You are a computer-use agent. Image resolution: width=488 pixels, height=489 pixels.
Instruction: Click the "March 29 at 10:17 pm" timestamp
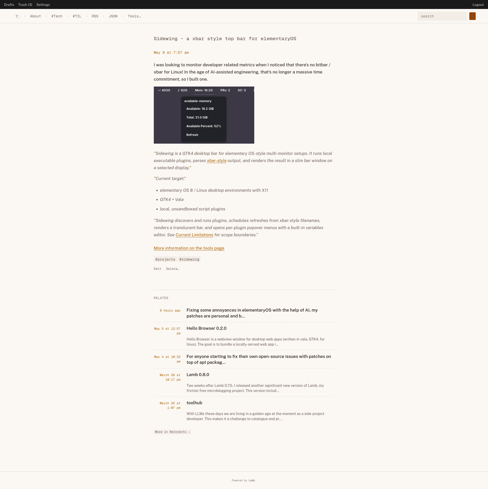[x=170, y=377]
